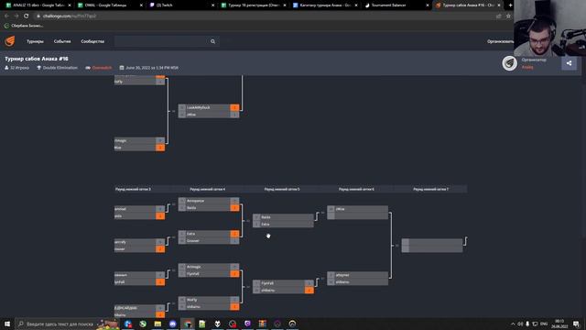This screenshot has width=586, height=330.
Task: Click the page vertical scrollbar
Action: (583, 161)
